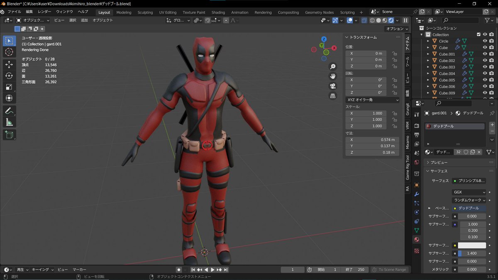Open the random walk subsurface method dropdown

(469, 200)
